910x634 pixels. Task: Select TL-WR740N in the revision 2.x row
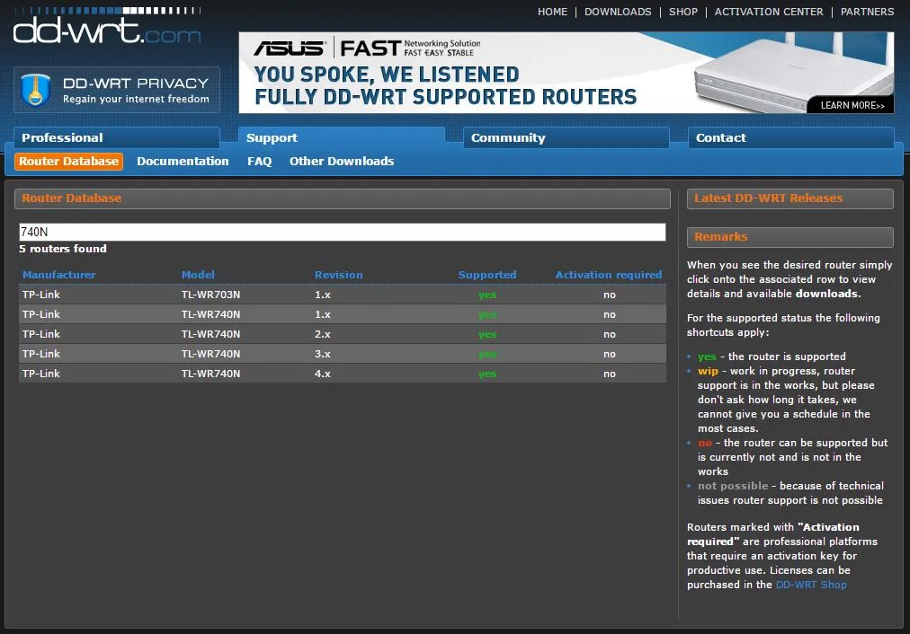pyautogui.click(x=210, y=334)
